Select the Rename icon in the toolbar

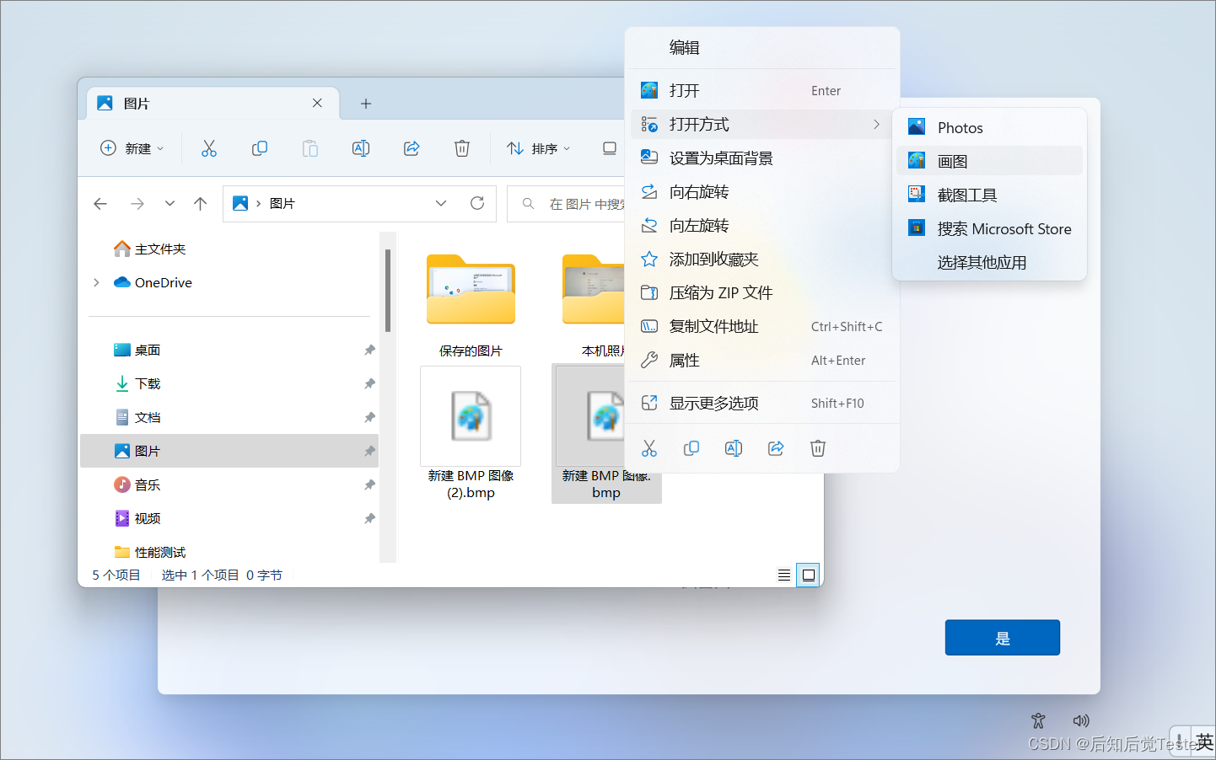(x=360, y=147)
